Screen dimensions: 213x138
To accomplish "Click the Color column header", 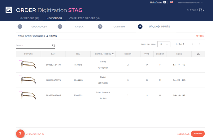I will coord(128,54).
